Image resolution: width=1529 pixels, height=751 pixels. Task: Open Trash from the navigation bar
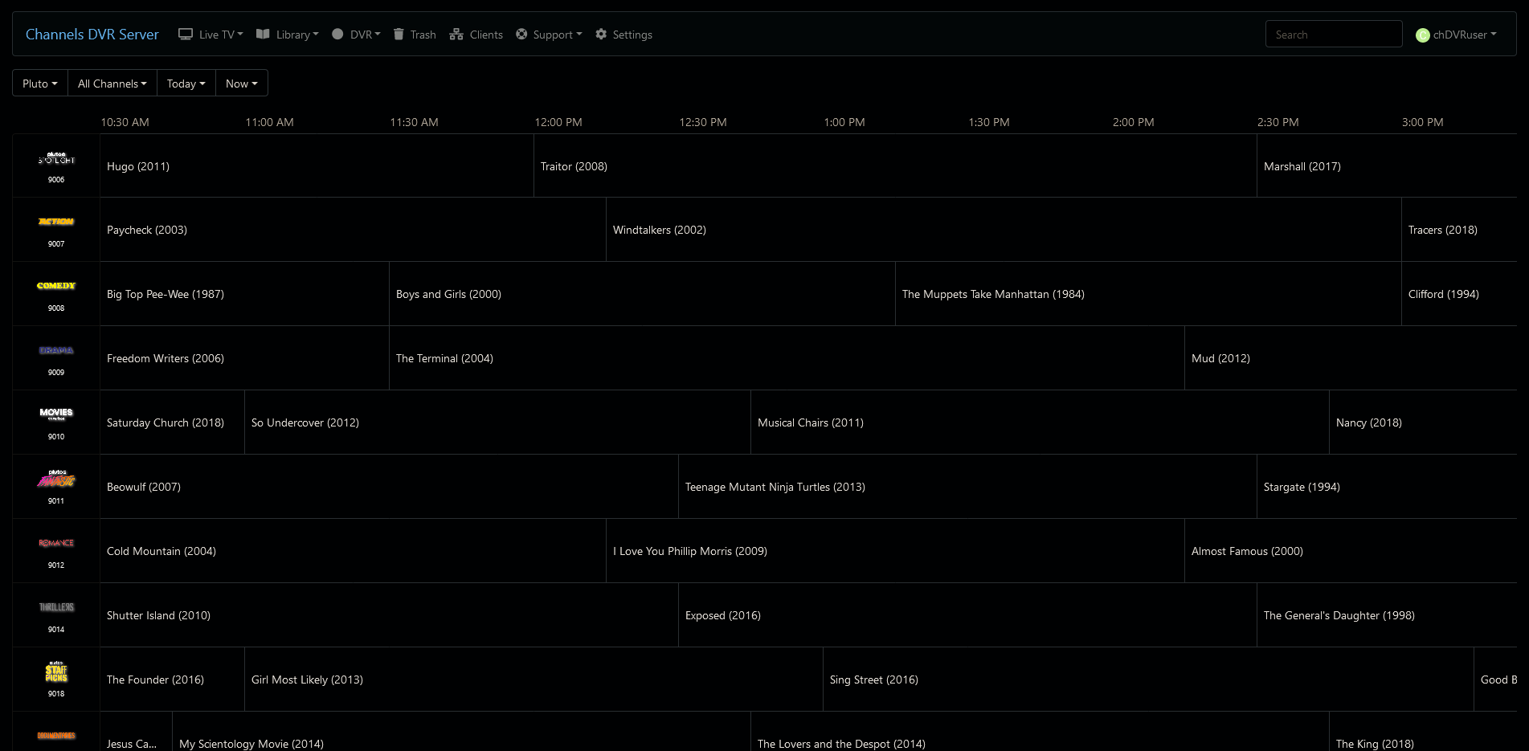(x=415, y=35)
